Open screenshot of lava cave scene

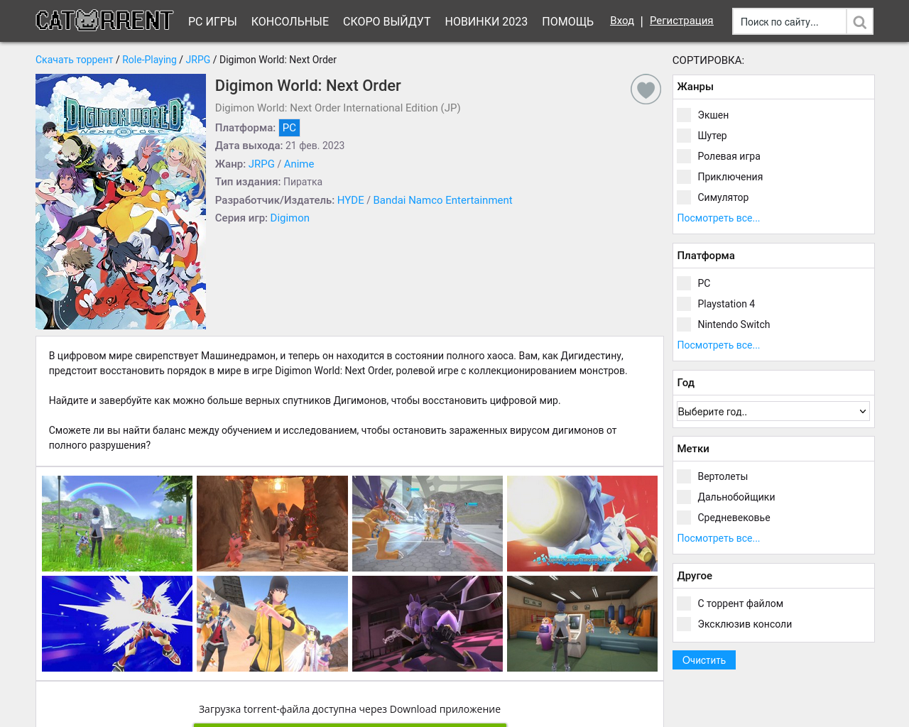(x=272, y=523)
